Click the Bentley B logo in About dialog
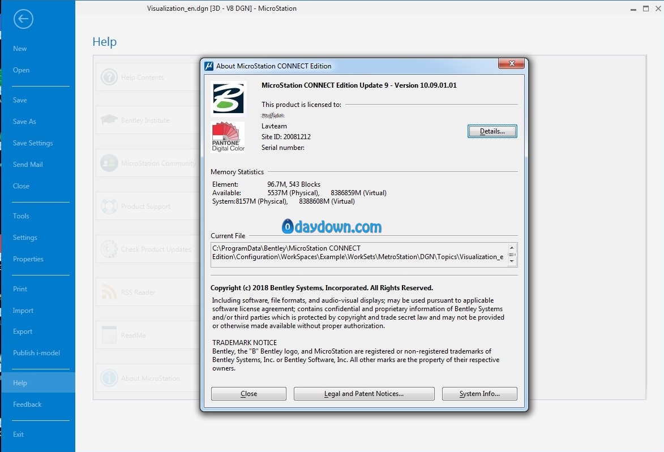664x452 pixels. click(229, 98)
